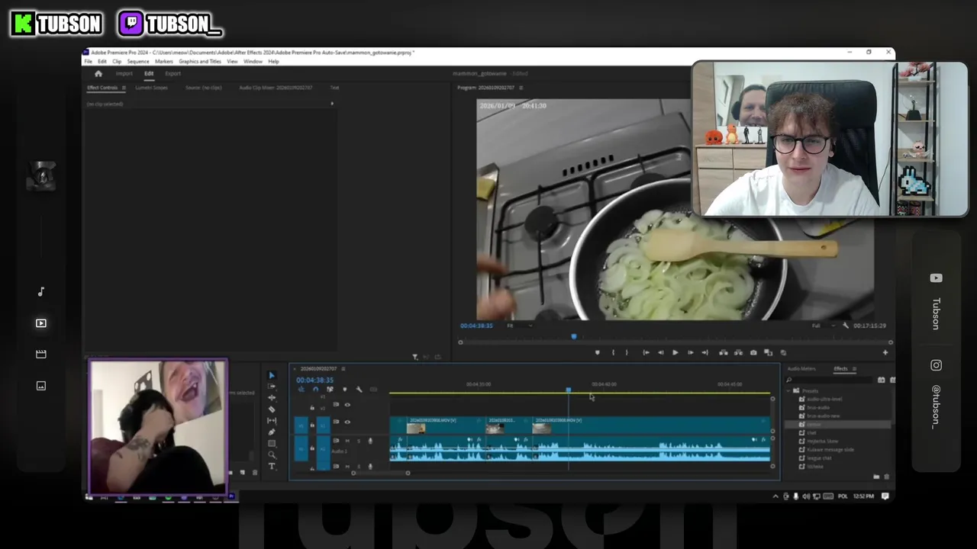This screenshot has height=549, width=977.
Task: Go to Out point in Program Monitor
Action: click(x=705, y=352)
